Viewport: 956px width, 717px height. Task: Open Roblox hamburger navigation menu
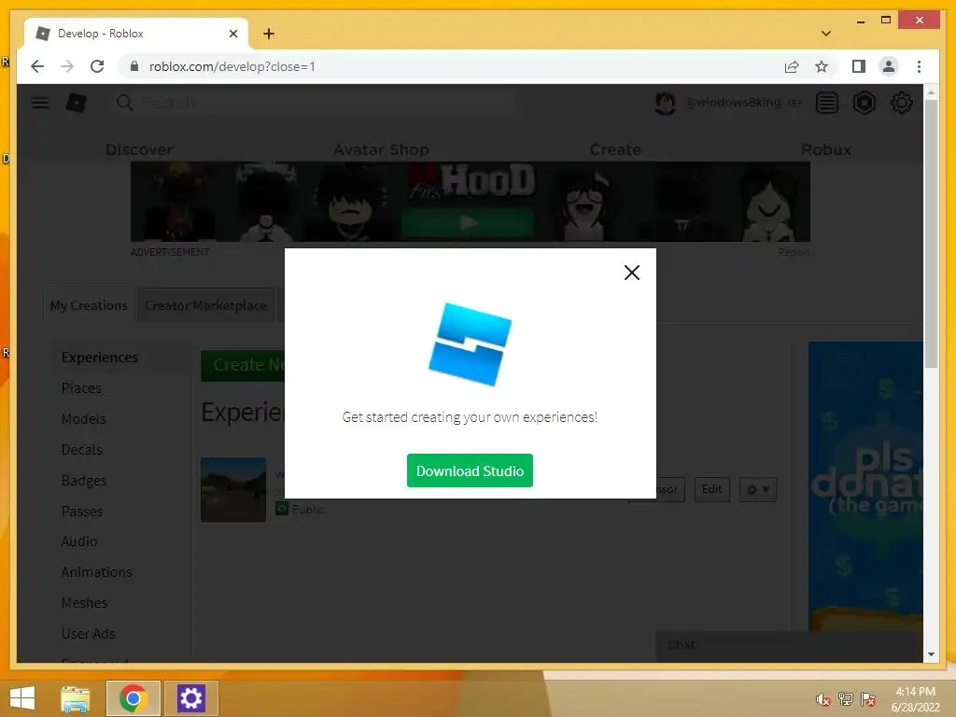coord(40,103)
